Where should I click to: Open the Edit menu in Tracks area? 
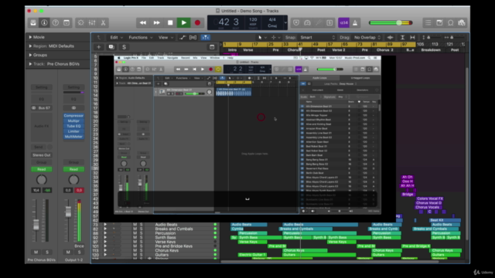[116, 38]
